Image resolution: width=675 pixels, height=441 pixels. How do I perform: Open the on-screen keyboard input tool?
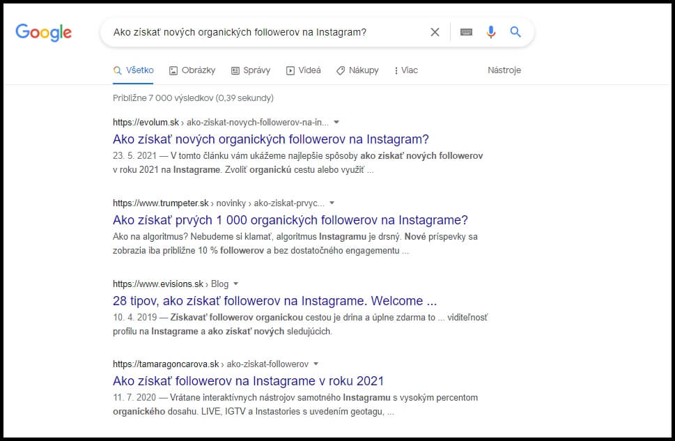click(x=466, y=32)
